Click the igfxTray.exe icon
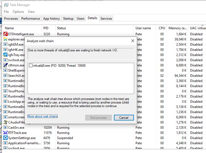The width and height of the screenshot is (206, 153). (5, 55)
